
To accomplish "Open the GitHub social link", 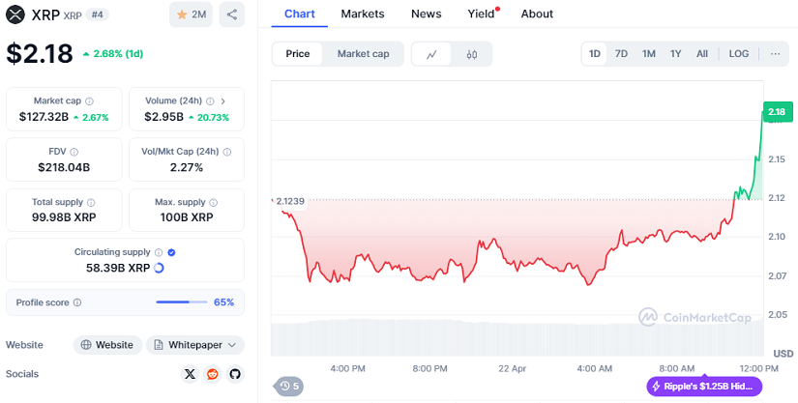I will [x=234, y=374].
